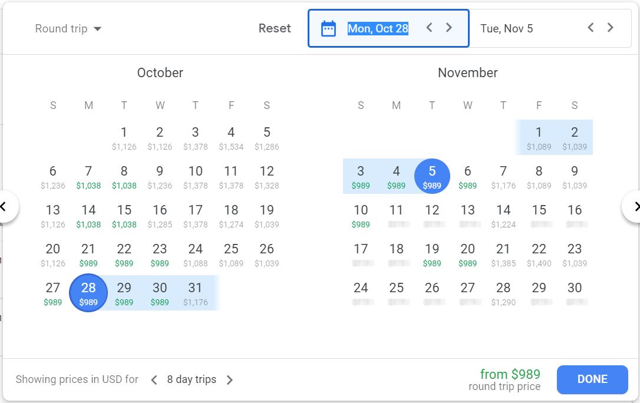Screen dimensions: 640x403
Task: Pick October 7 on the calendar
Action: point(88,177)
